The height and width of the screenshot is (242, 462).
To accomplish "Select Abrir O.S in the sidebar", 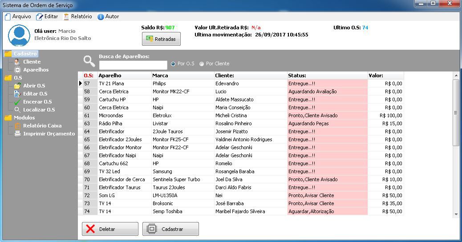I will pos(34,86).
